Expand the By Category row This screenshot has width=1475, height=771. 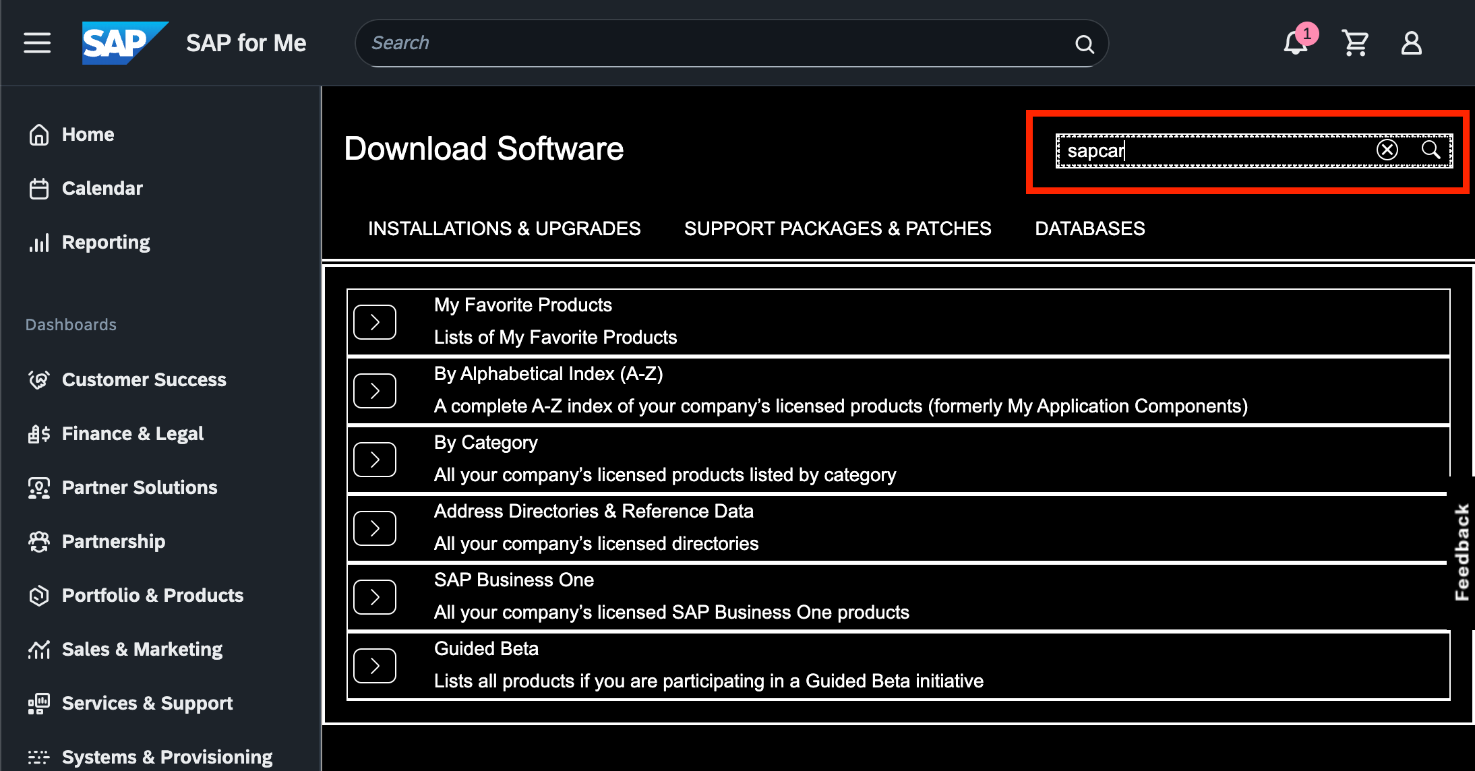[375, 460]
